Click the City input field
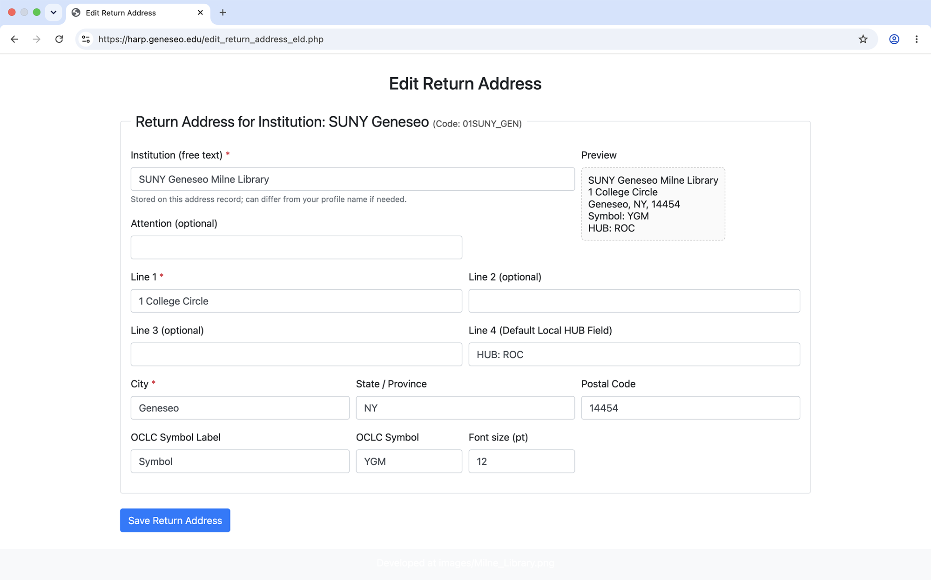This screenshot has width=931, height=580. click(240, 408)
